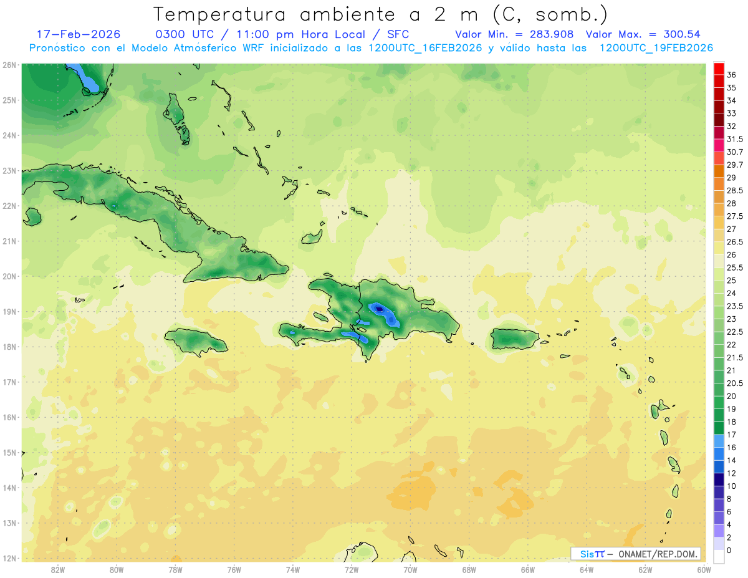Click the legend value '10'
The image size is (748, 578).
pyautogui.click(x=731, y=486)
